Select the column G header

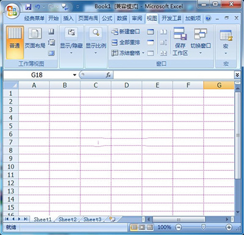click(219, 85)
